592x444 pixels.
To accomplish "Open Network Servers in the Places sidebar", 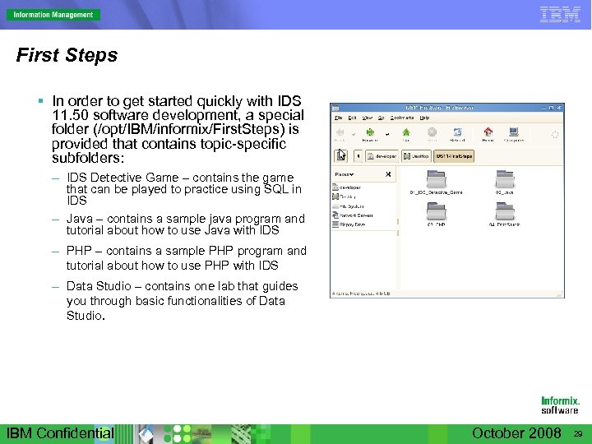I will (x=352, y=215).
